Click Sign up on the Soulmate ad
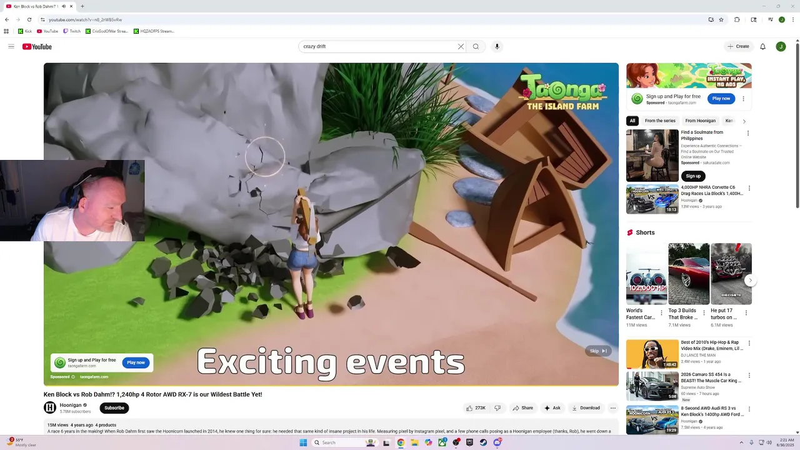The width and height of the screenshot is (800, 450). click(x=693, y=176)
